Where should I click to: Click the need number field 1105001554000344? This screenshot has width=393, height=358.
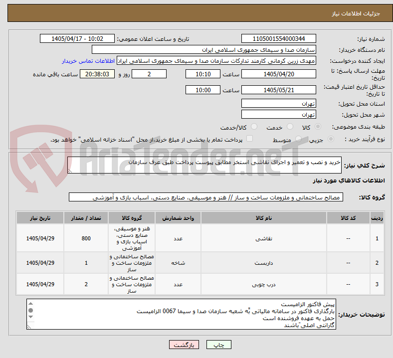point(278,38)
